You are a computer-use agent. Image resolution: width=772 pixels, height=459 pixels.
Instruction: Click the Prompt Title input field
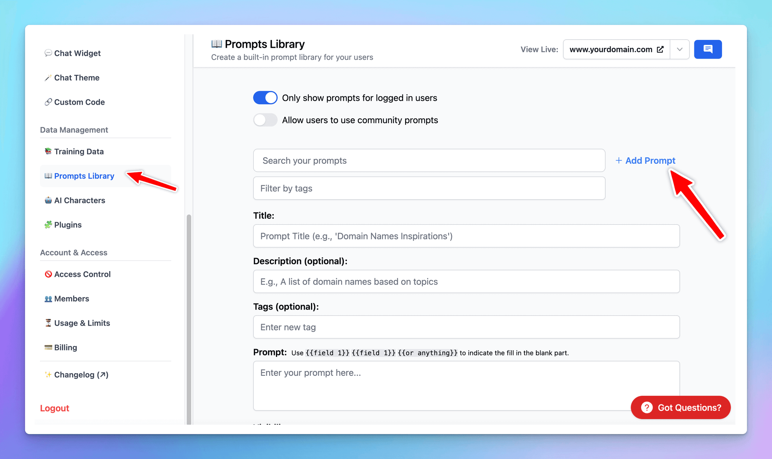tap(466, 235)
